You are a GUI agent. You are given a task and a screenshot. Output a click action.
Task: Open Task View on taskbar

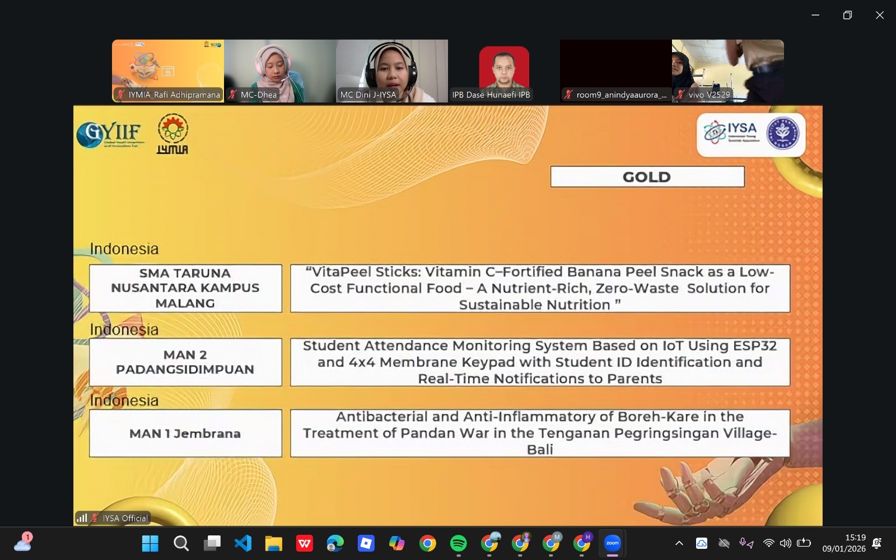[212, 543]
